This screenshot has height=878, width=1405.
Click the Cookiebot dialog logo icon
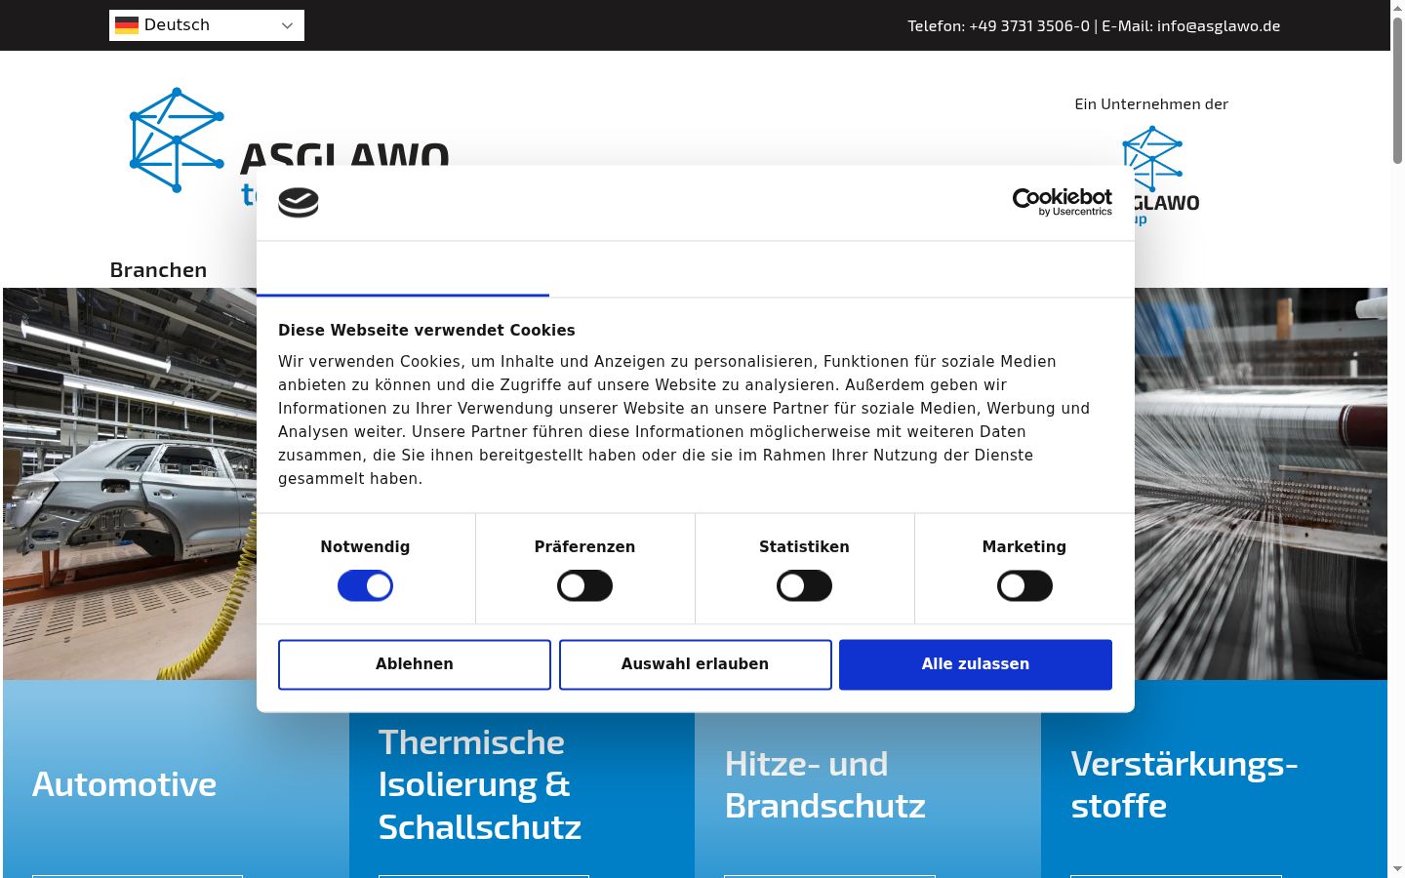point(299,203)
